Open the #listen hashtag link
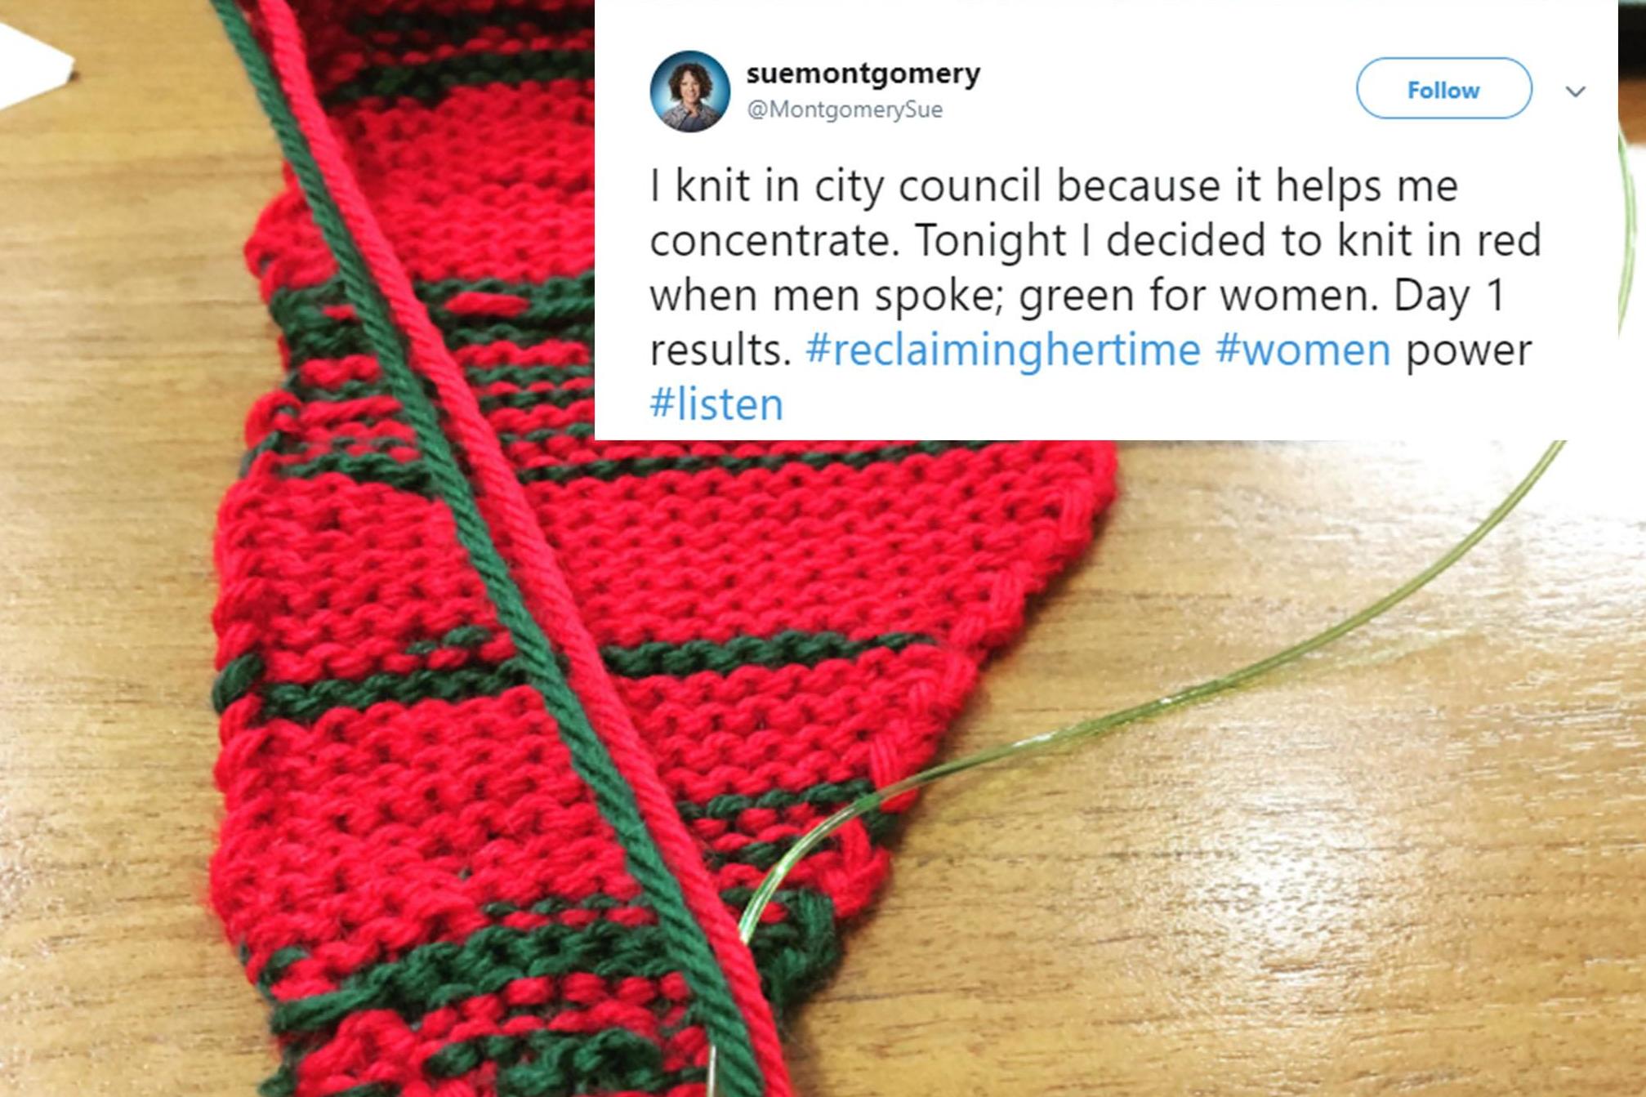The height and width of the screenshot is (1097, 1646). point(716,404)
